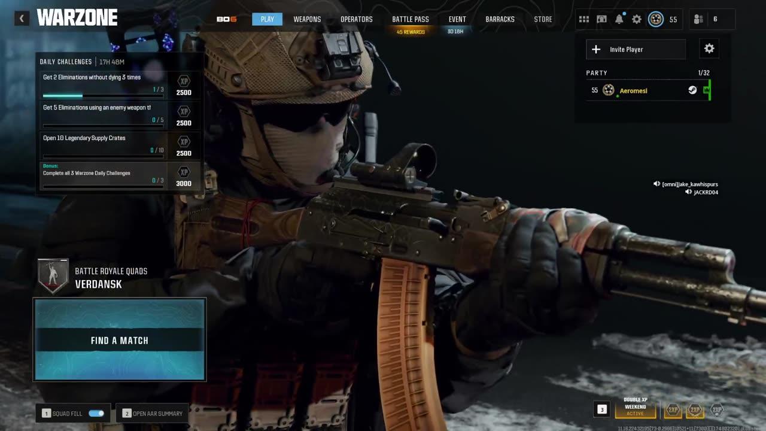
Task: Open the headset voice channels icon
Action: (x=601, y=19)
